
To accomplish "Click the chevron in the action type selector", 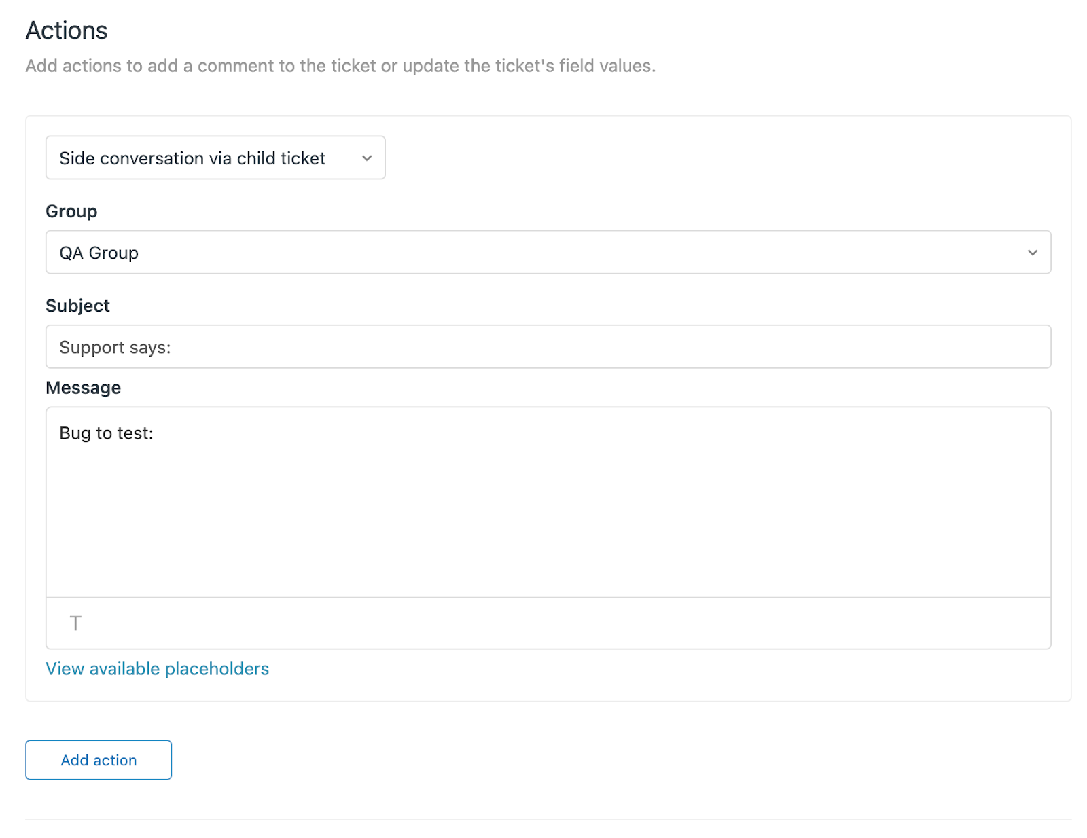I will (x=367, y=158).
